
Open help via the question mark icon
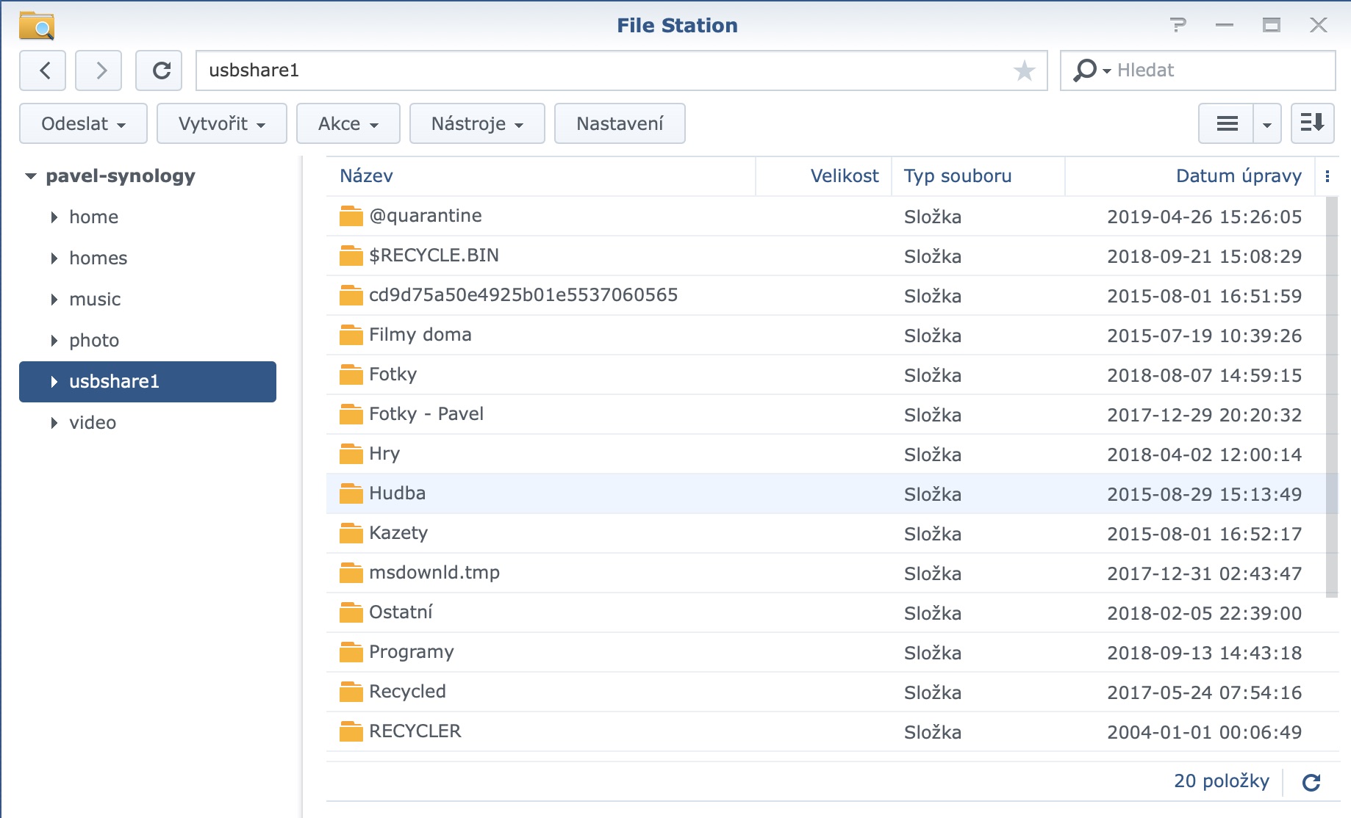(1179, 24)
